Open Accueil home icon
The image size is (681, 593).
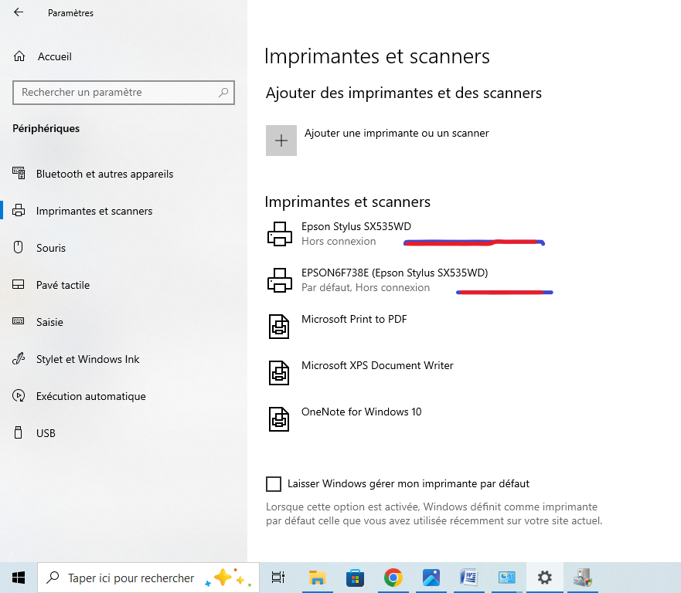tap(19, 56)
